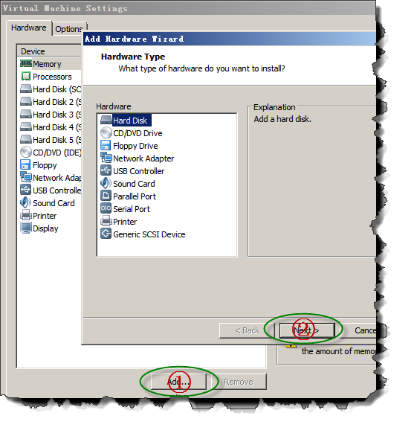Click the Hard Disk 4 drive icon
This screenshot has height=439, width=417.
[x=26, y=126]
